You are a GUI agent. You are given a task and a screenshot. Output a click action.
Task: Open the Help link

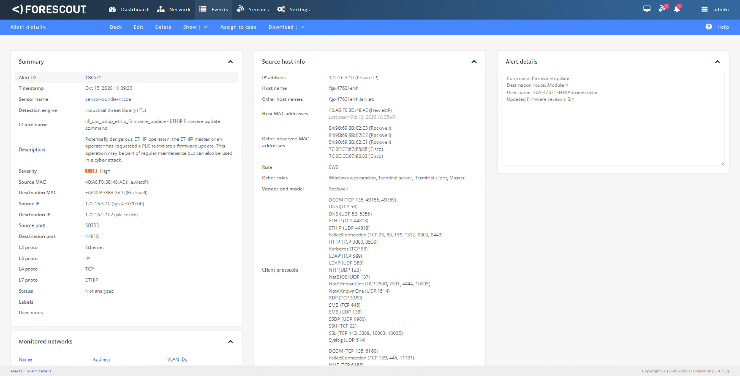pos(723,27)
